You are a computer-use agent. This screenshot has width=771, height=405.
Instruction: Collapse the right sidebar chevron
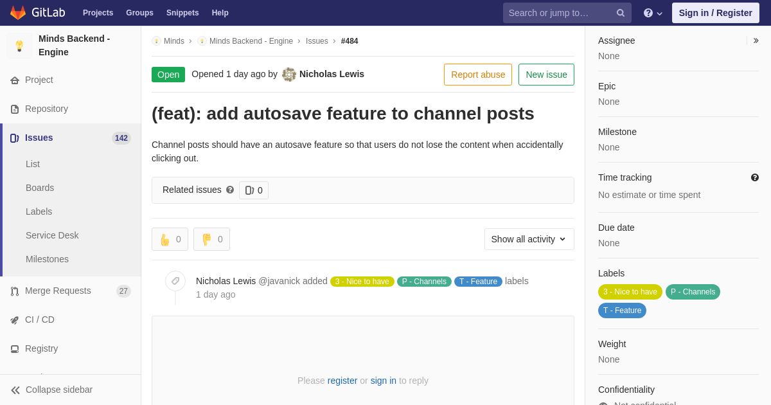pyautogui.click(x=756, y=40)
